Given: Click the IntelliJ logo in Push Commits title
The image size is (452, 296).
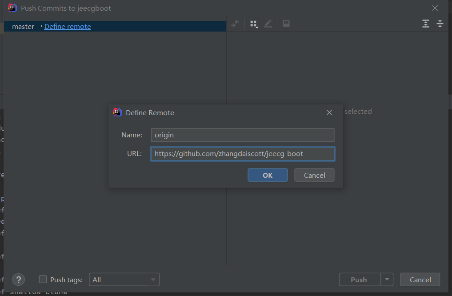Looking at the screenshot, I should [12, 8].
